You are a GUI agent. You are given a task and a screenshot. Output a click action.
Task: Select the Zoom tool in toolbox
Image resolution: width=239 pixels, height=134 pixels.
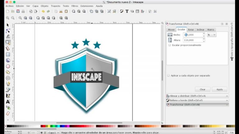pyautogui.click(x=8, y=42)
